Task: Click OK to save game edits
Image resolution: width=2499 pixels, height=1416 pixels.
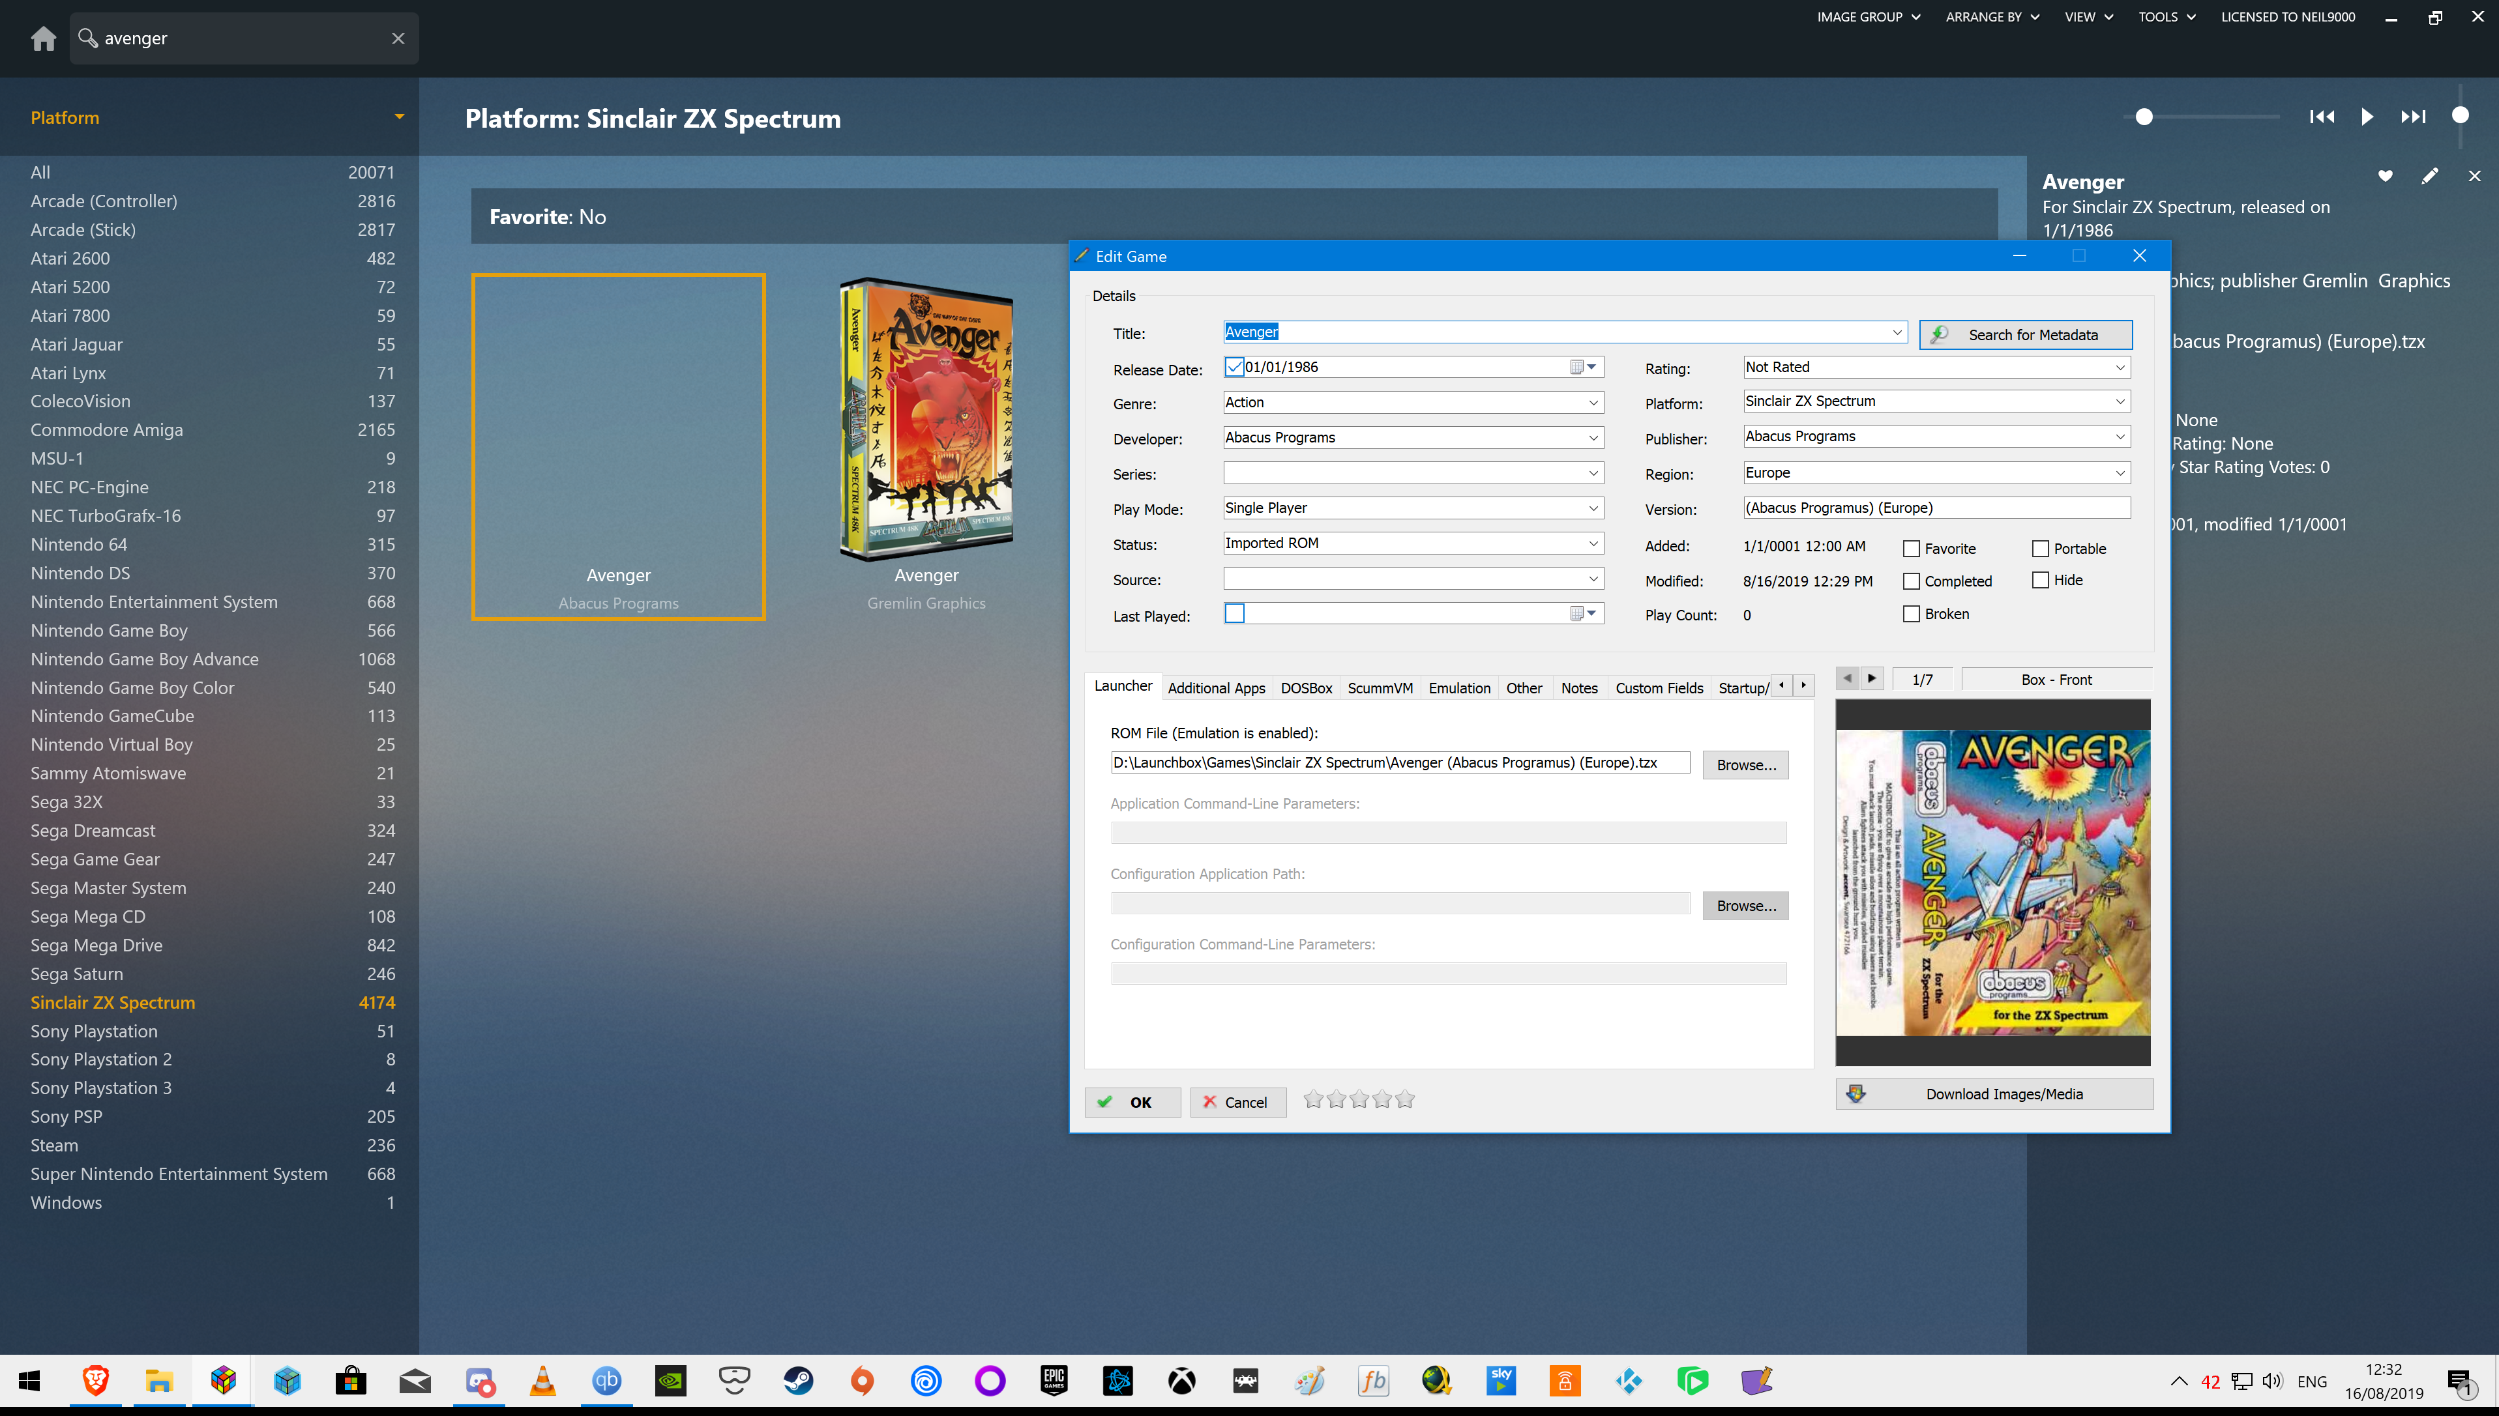Action: click(x=1132, y=1102)
